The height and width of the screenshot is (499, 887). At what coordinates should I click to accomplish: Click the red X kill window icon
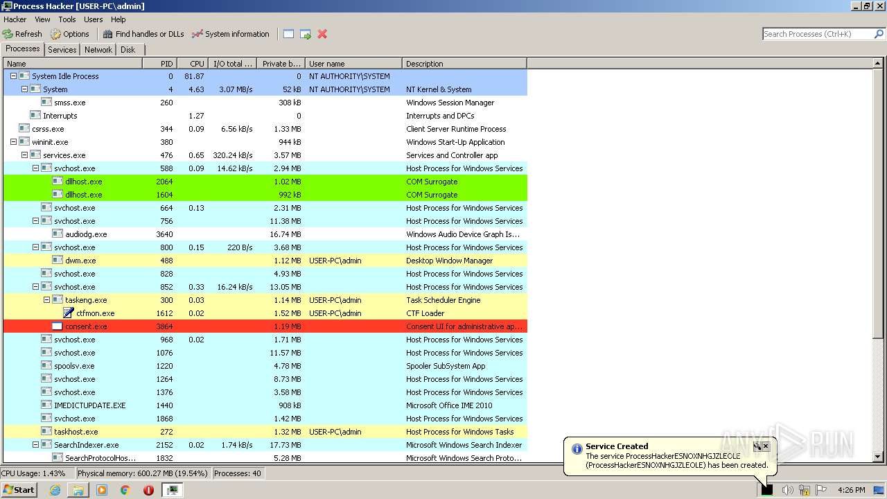(322, 34)
